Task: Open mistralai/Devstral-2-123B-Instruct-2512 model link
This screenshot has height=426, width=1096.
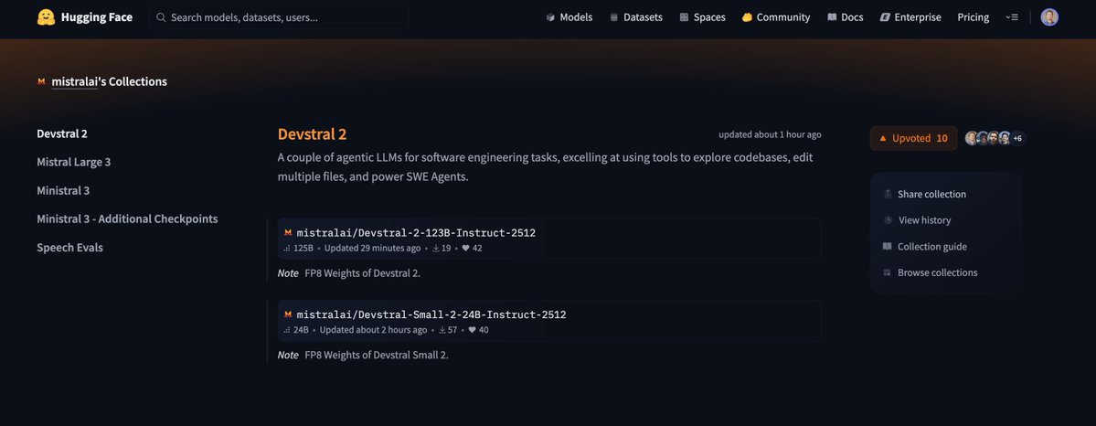Action: [x=415, y=233]
